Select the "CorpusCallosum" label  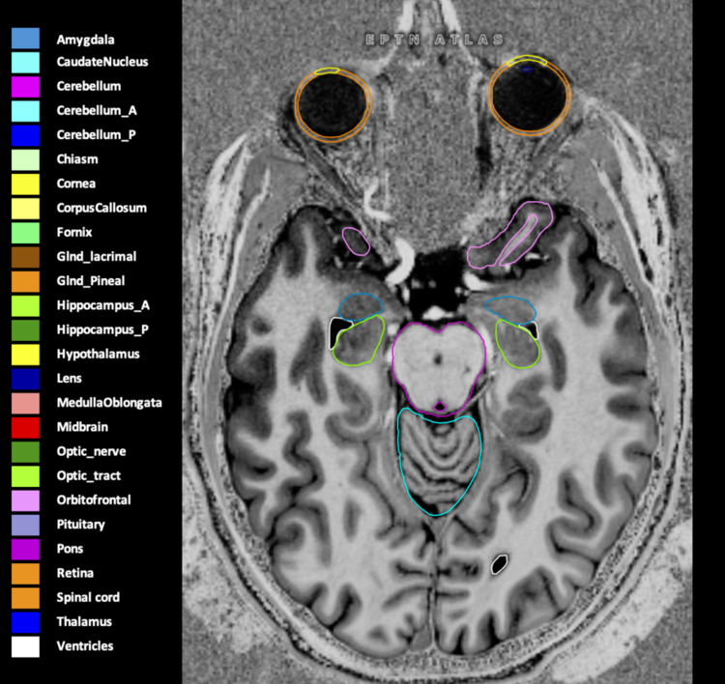(x=101, y=209)
